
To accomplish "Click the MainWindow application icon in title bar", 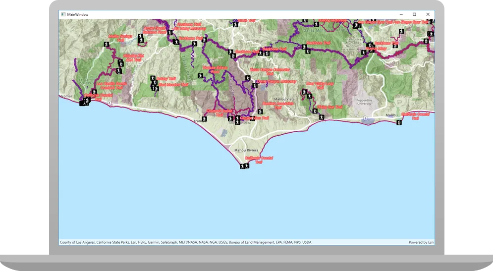I will [x=63, y=14].
